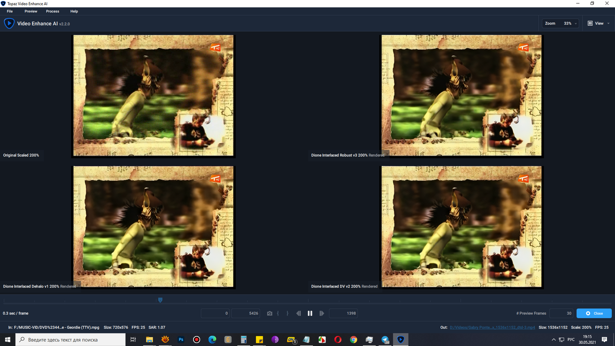
Task: Open the Calculator from the taskbar
Action: pos(244,339)
